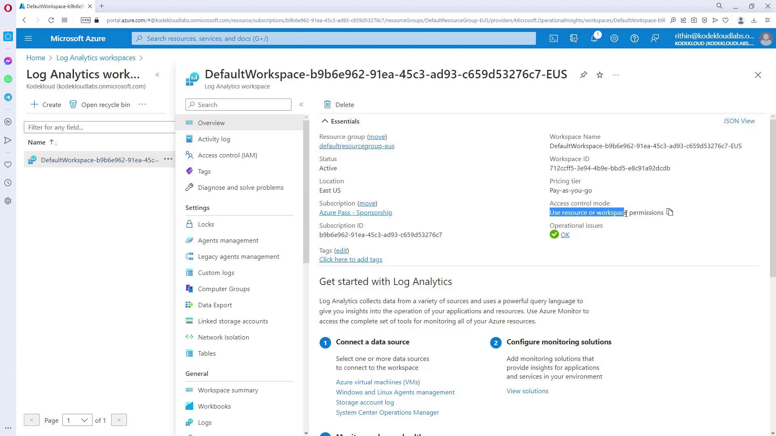Collapse the Essentials section
776x436 pixels.
pyautogui.click(x=325, y=121)
